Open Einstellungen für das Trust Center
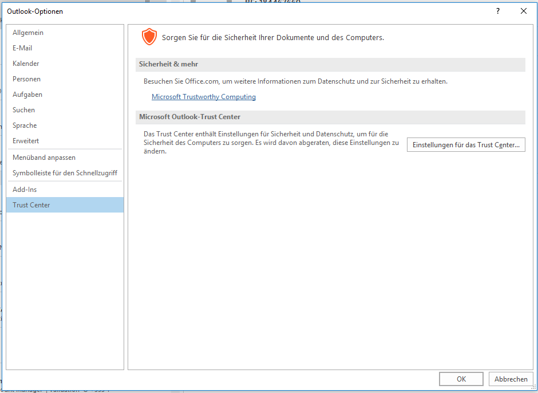The width and height of the screenshot is (538, 393). [x=465, y=145]
